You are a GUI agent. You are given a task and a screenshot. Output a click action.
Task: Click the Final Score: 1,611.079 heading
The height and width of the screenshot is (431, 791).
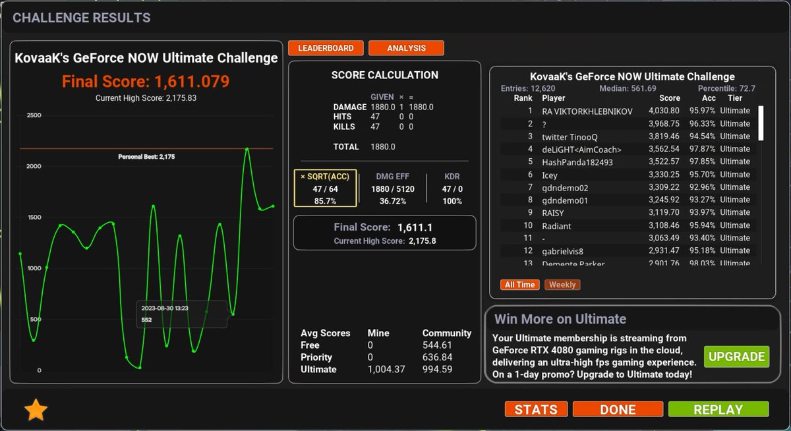(146, 82)
